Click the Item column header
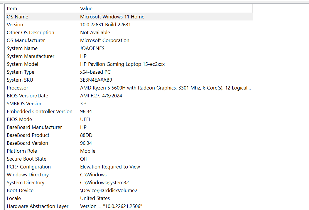 pos(12,8)
